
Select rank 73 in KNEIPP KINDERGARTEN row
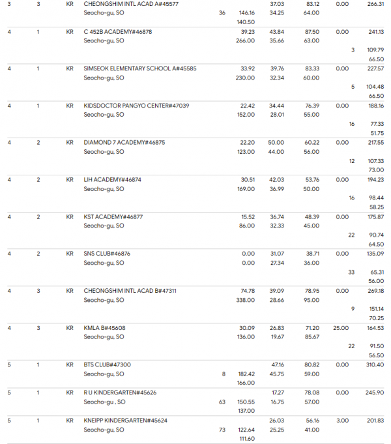click(x=222, y=430)
